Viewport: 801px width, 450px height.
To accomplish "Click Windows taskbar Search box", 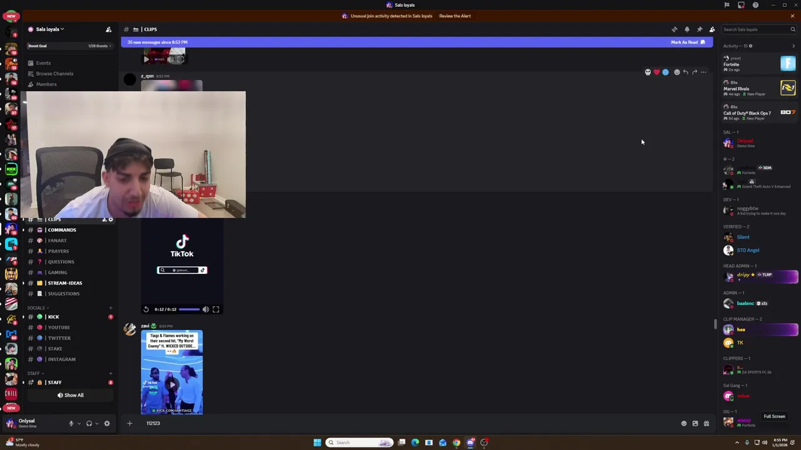I will click(x=360, y=442).
